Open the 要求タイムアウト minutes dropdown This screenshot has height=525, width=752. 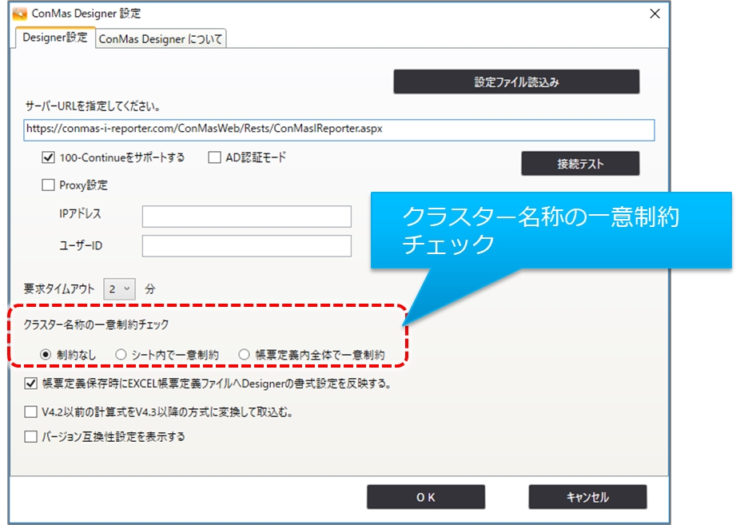(119, 289)
